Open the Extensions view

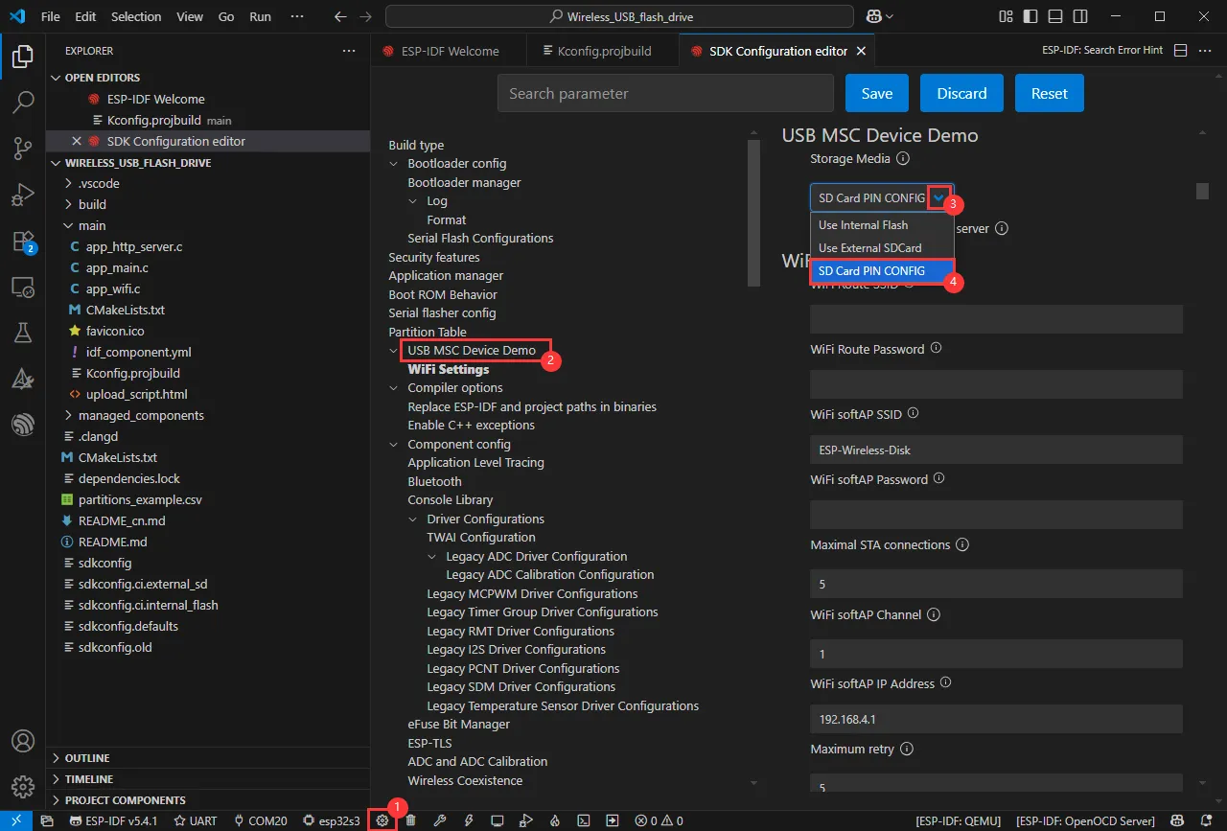[23, 242]
